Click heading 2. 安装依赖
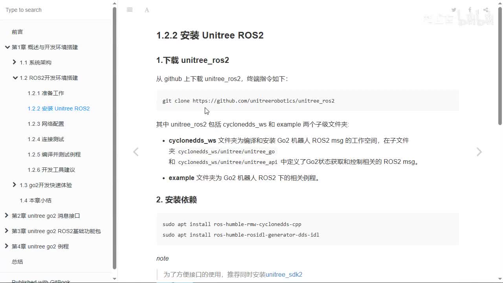 click(176, 200)
